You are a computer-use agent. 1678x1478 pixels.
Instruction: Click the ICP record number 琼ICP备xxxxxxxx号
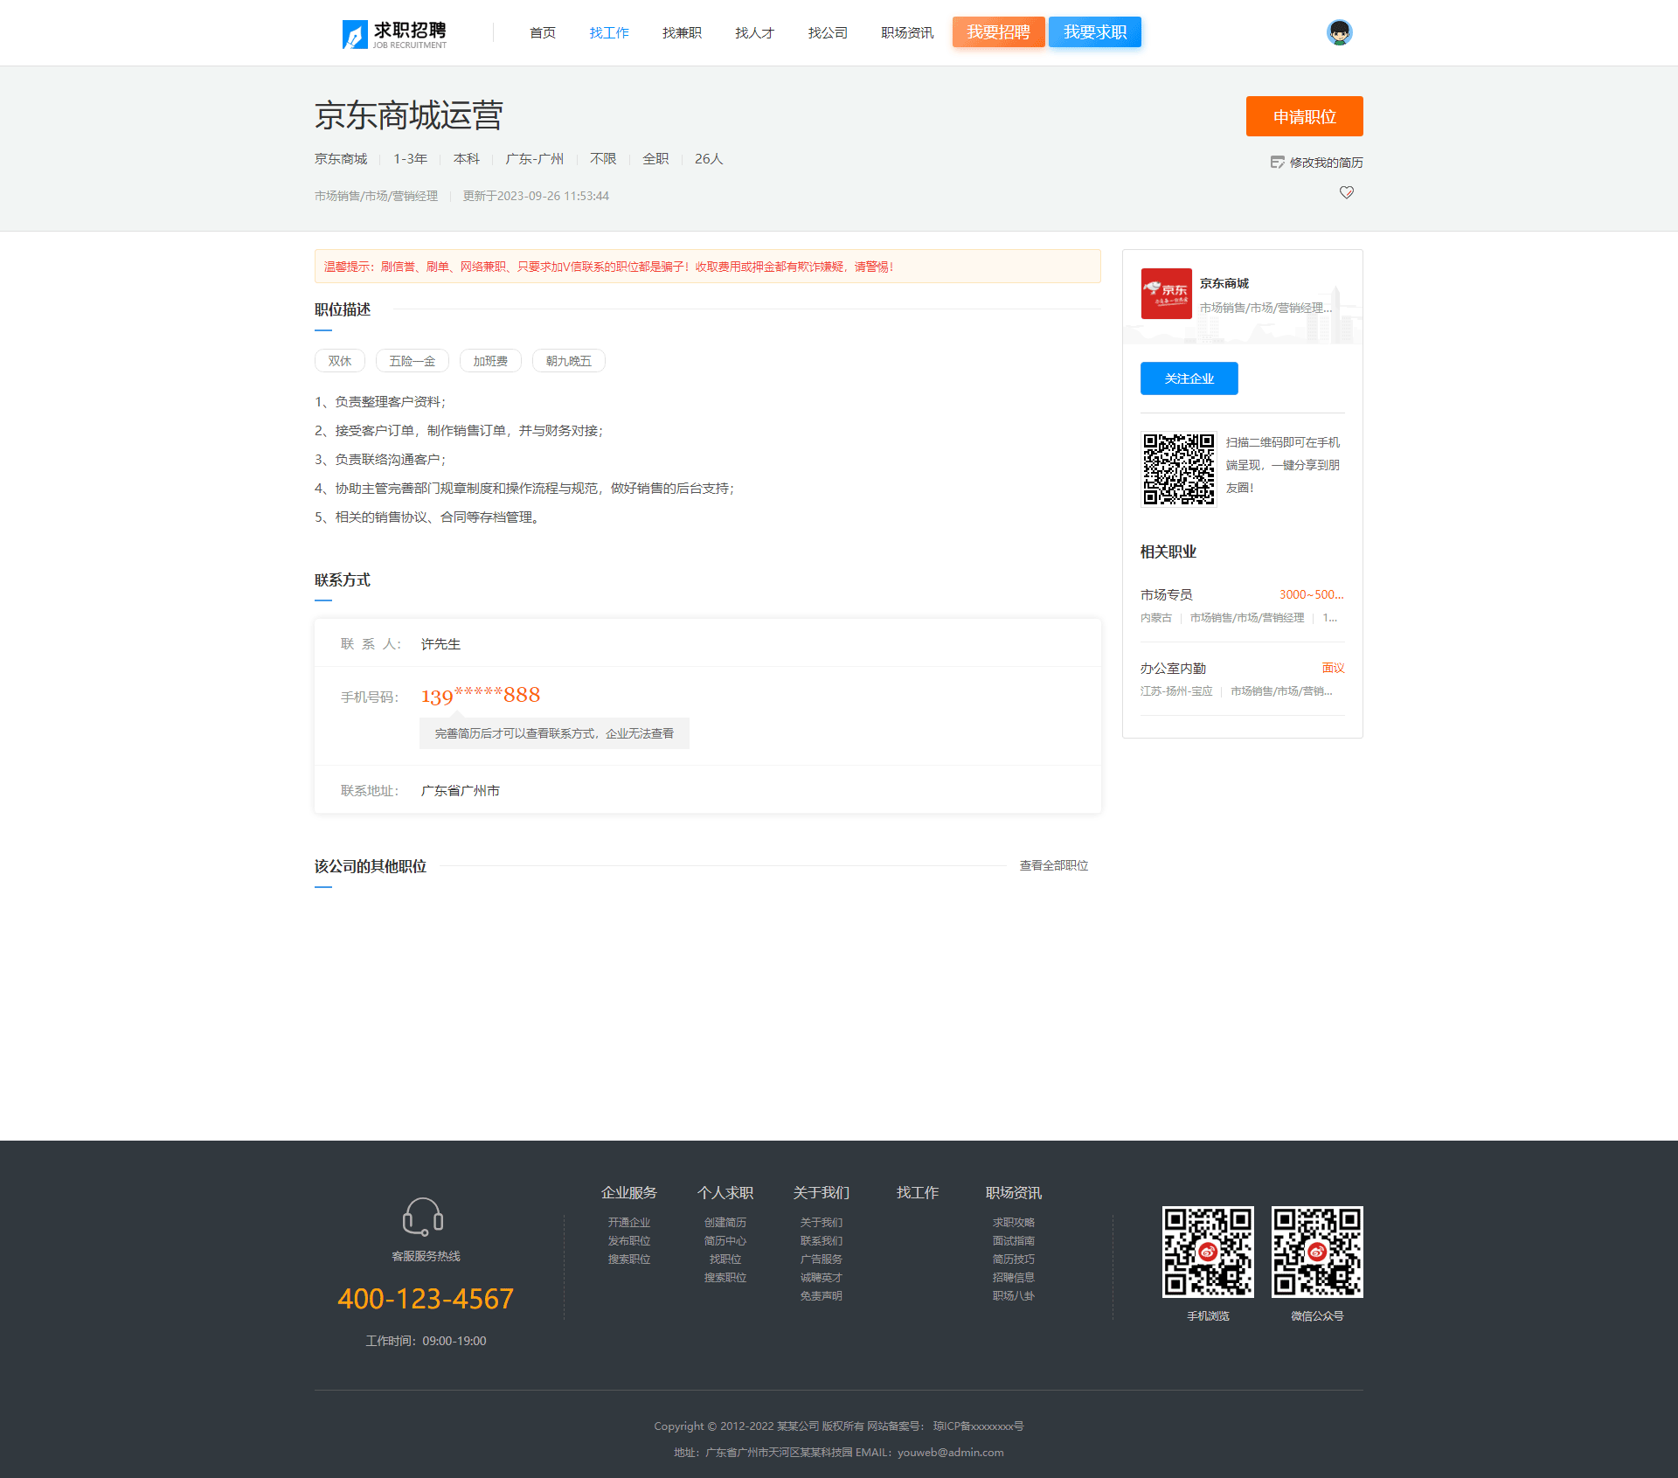(x=978, y=1426)
